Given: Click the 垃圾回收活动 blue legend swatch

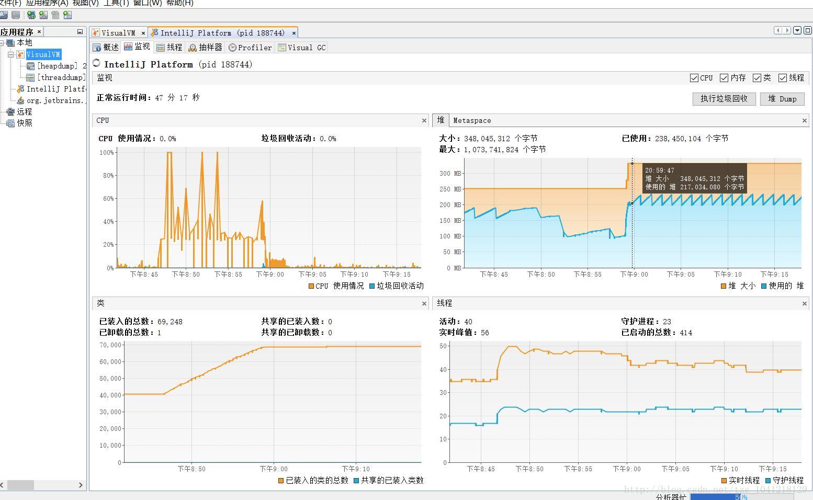Looking at the screenshot, I should [372, 286].
